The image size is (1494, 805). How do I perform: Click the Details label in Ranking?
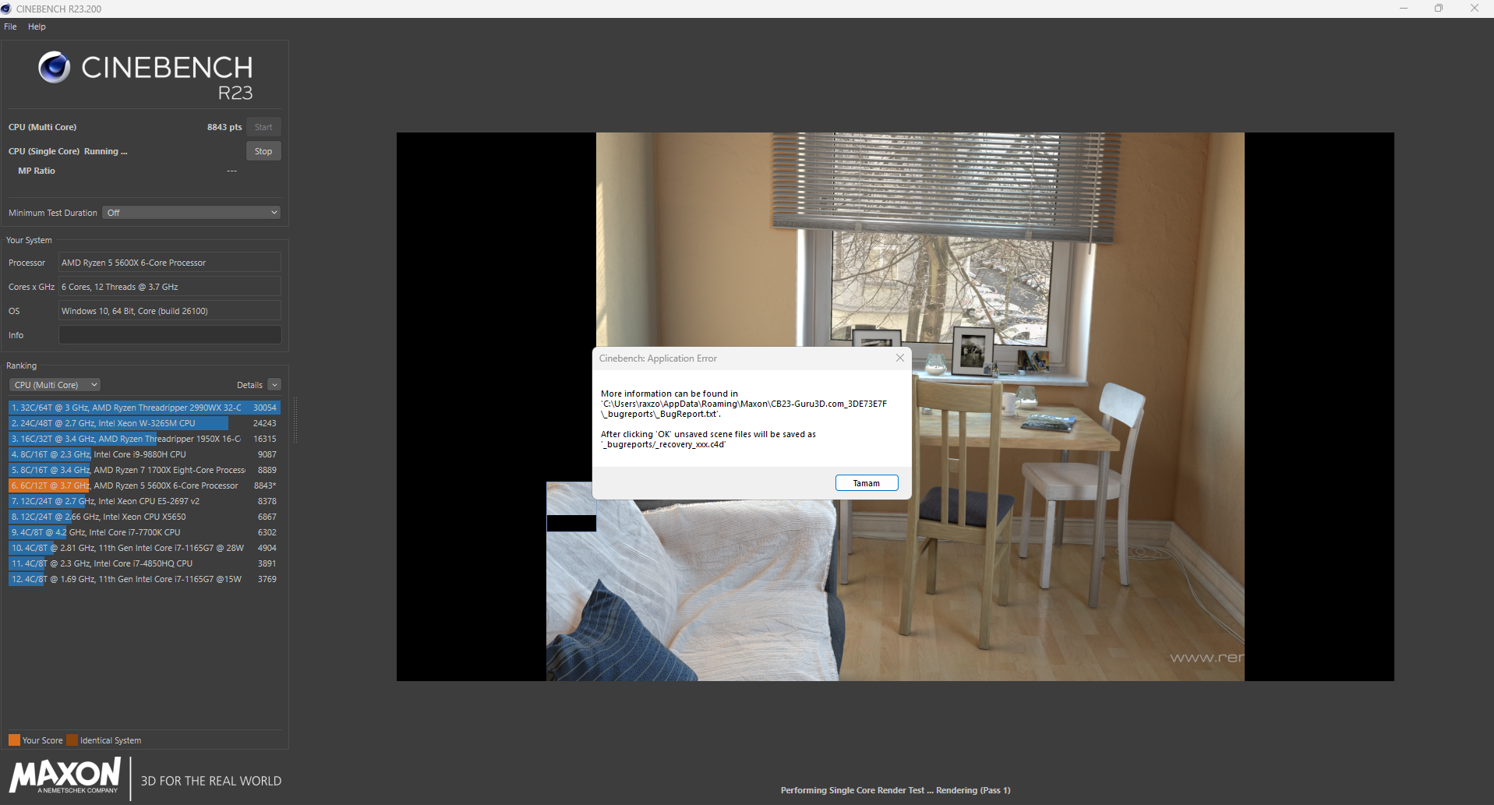249,385
